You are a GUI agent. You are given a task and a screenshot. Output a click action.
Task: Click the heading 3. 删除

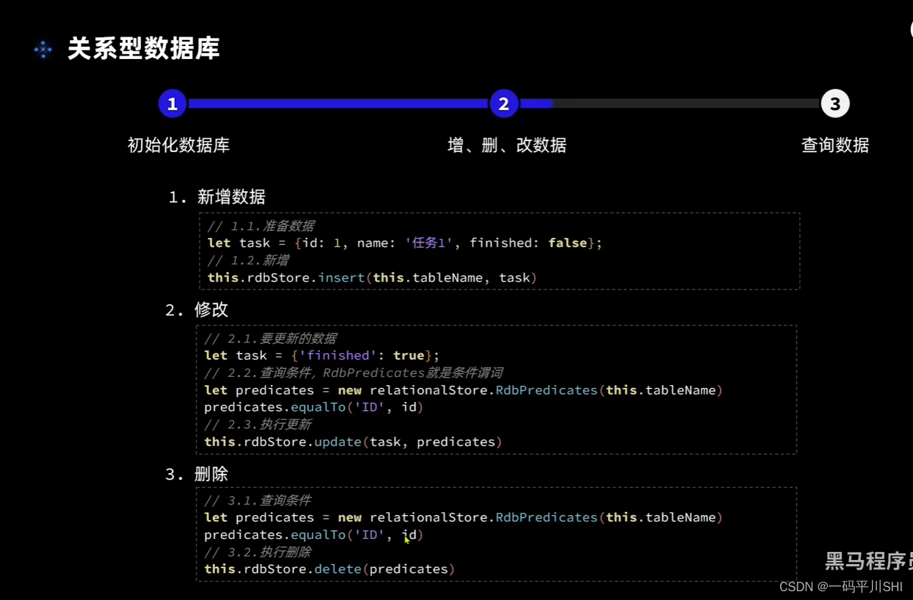[197, 474]
